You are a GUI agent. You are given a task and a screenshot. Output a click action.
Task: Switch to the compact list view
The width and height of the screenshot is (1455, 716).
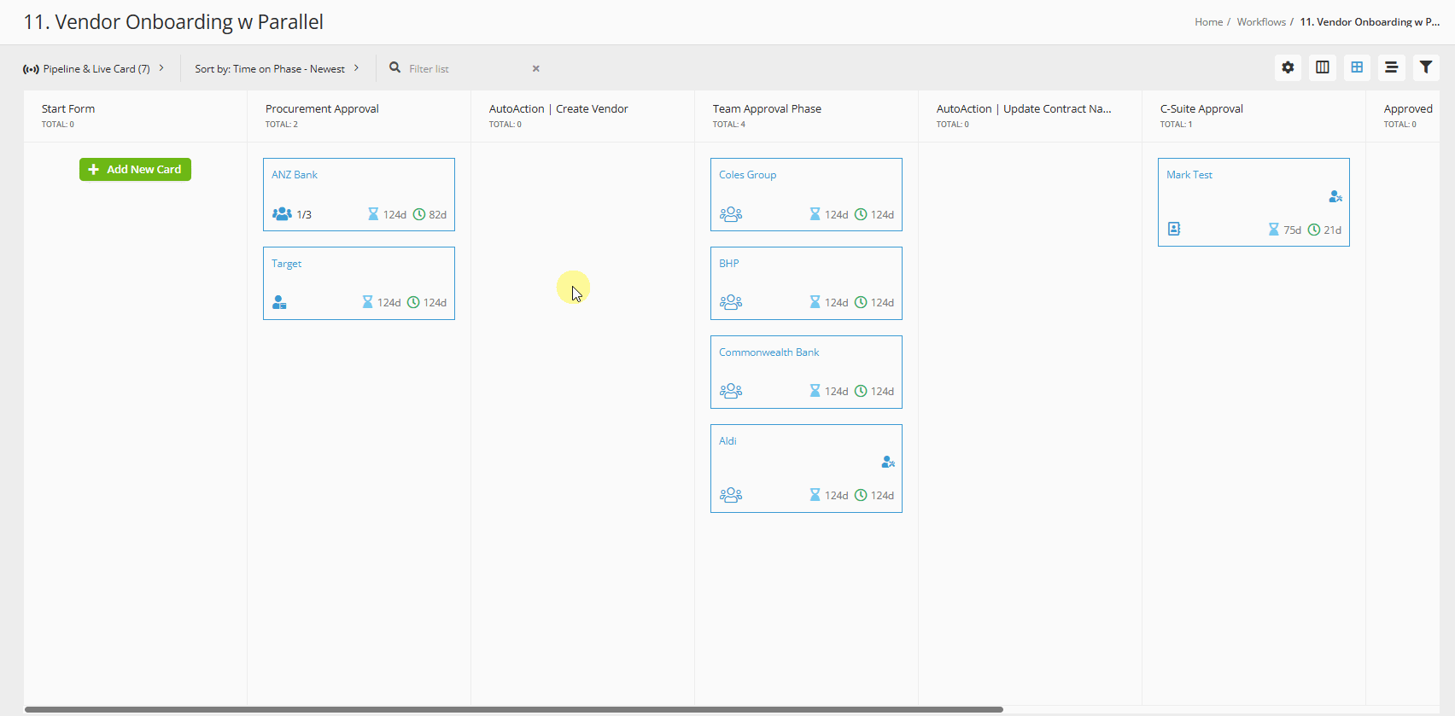(1391, 67)
